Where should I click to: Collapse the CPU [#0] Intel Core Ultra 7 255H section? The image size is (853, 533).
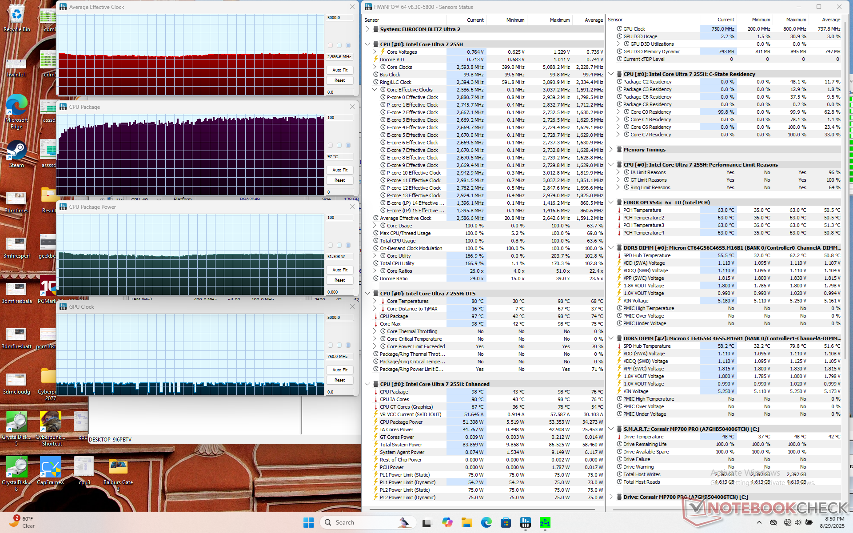click(x=367, y=44)
